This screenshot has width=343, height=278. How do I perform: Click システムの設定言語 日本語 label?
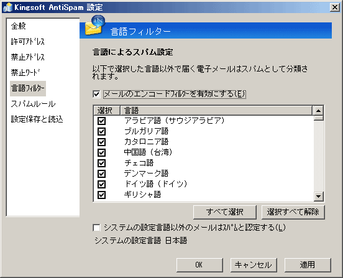point(141,241)
